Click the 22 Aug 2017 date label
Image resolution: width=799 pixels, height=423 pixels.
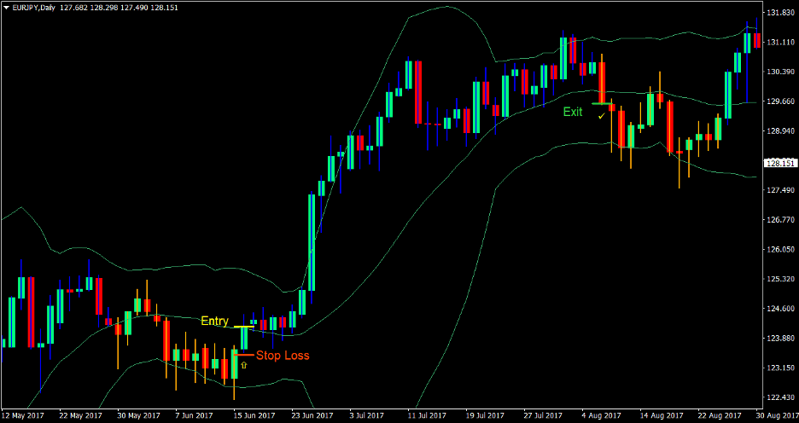point(721,415)
